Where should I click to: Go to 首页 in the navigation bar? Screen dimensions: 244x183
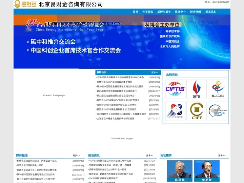coord(135,12)
